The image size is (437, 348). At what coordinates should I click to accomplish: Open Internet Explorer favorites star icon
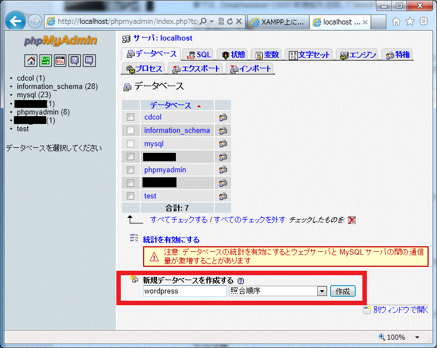[410, 22]
